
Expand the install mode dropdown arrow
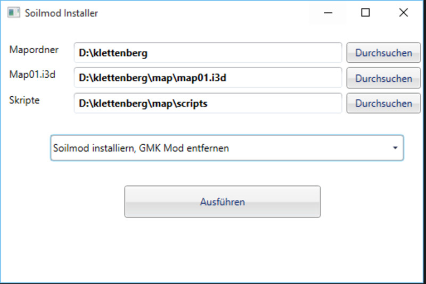[x=395, y=148]
